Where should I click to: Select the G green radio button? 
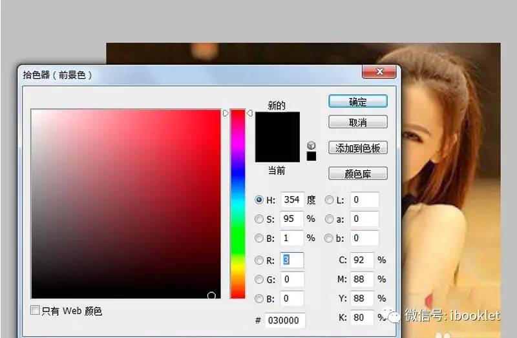click(x=259, y=279)
